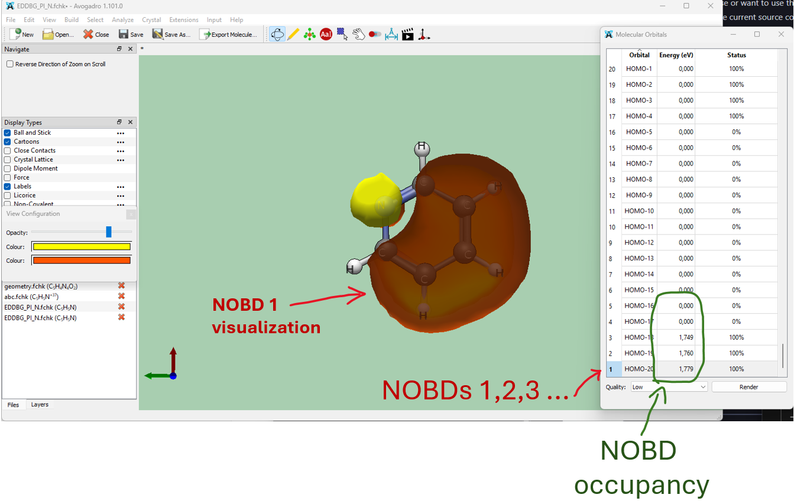Open the Quality dropdown in Molecular Orbitals
This screenshot has height=501, width=794.
point(669,387)
